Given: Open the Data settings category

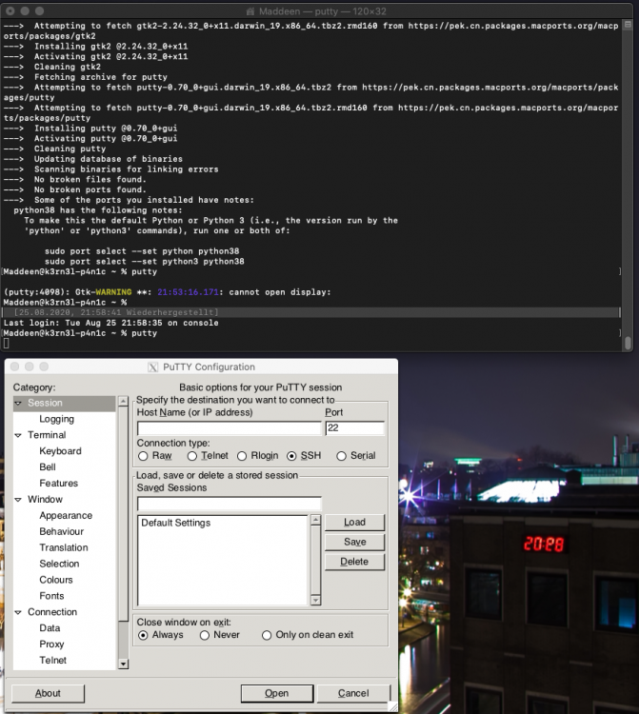Looking at the screenshot, I should pos(50,628).
